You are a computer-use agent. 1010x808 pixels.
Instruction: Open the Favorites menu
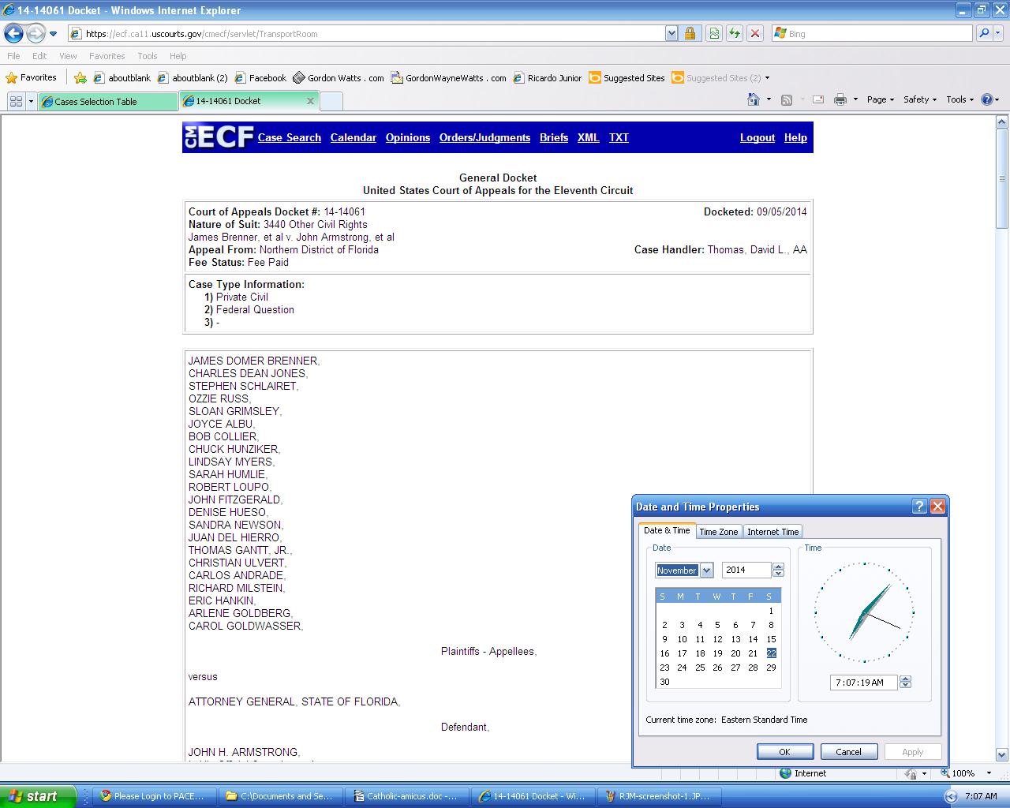click(107, 56)
